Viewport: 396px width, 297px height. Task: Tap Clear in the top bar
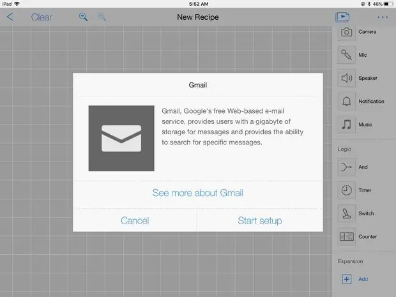coord(42,17)
